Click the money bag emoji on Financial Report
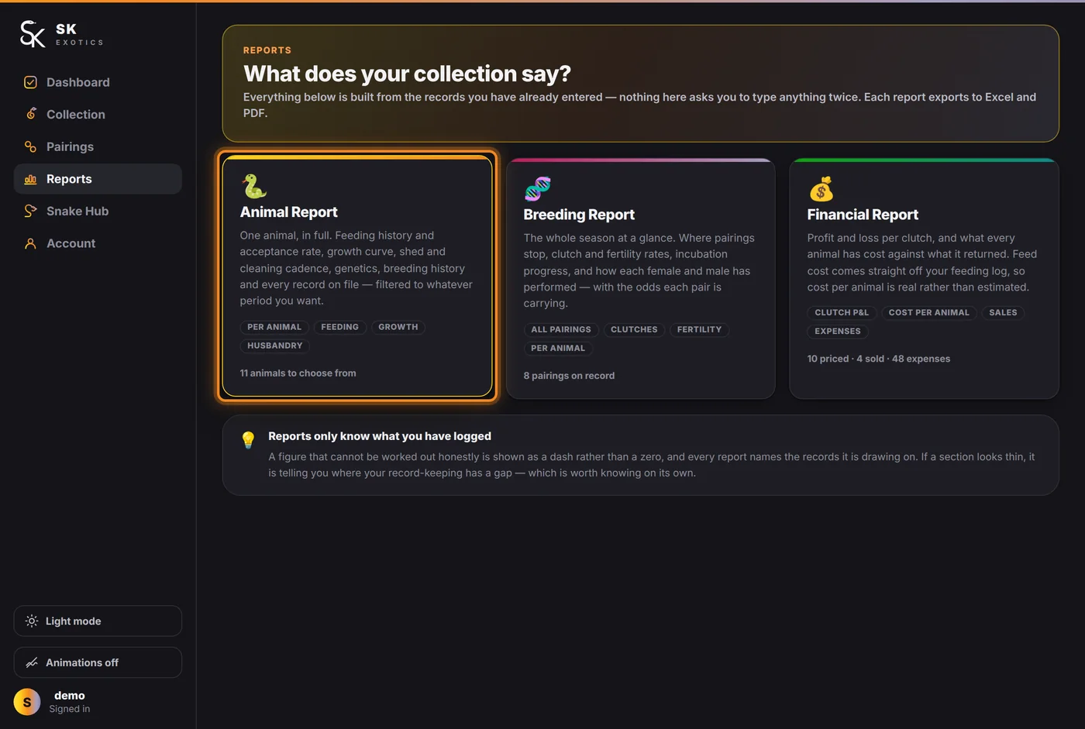This screenshot has height=729, width=1085. tap(821, 188)
